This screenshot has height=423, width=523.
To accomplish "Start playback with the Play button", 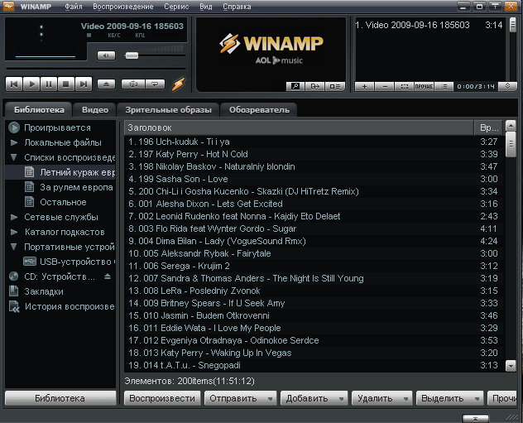I will click(31, 84).
